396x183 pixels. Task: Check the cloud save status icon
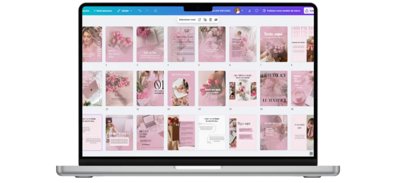[155, 10]
